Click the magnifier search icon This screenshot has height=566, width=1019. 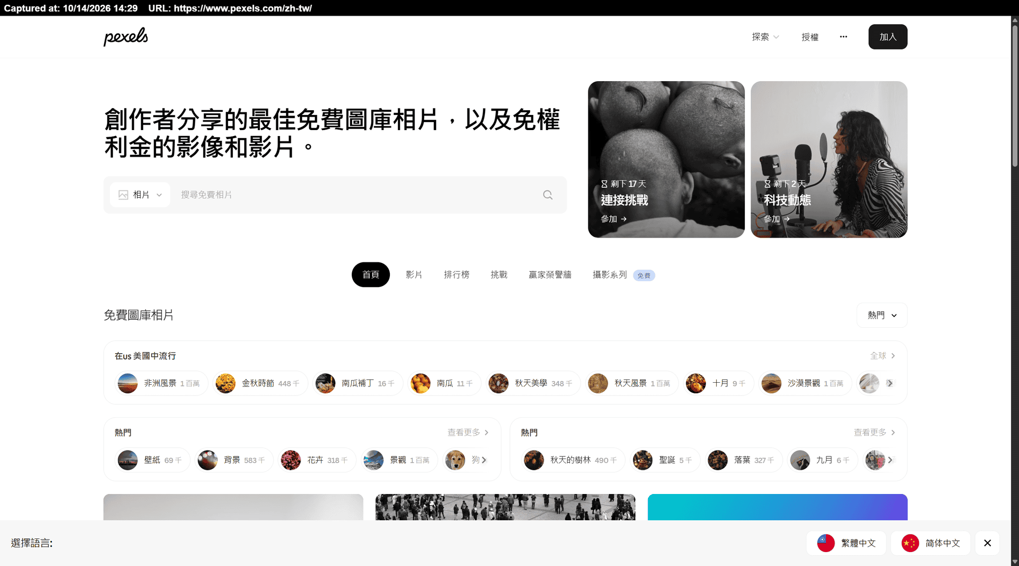(547, 195)
